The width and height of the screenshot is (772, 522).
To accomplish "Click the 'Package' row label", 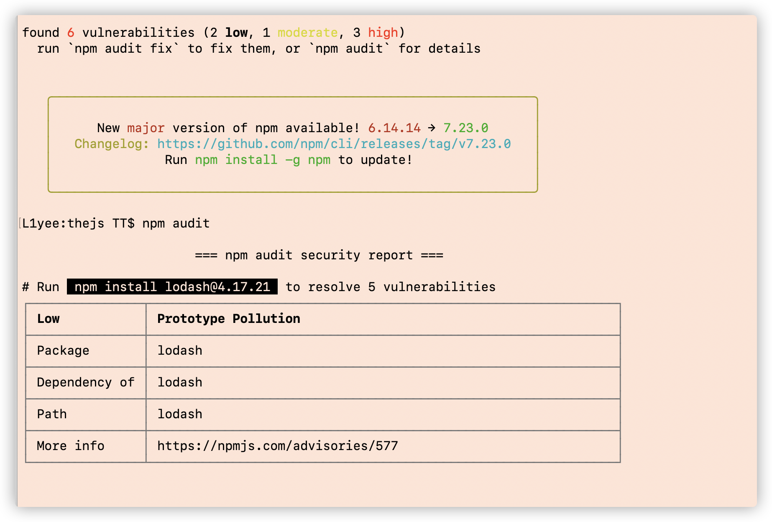I will [63, 351].
